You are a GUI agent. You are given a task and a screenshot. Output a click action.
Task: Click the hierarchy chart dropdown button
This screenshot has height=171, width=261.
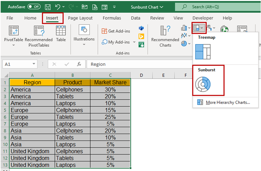[x=199, y=28]
